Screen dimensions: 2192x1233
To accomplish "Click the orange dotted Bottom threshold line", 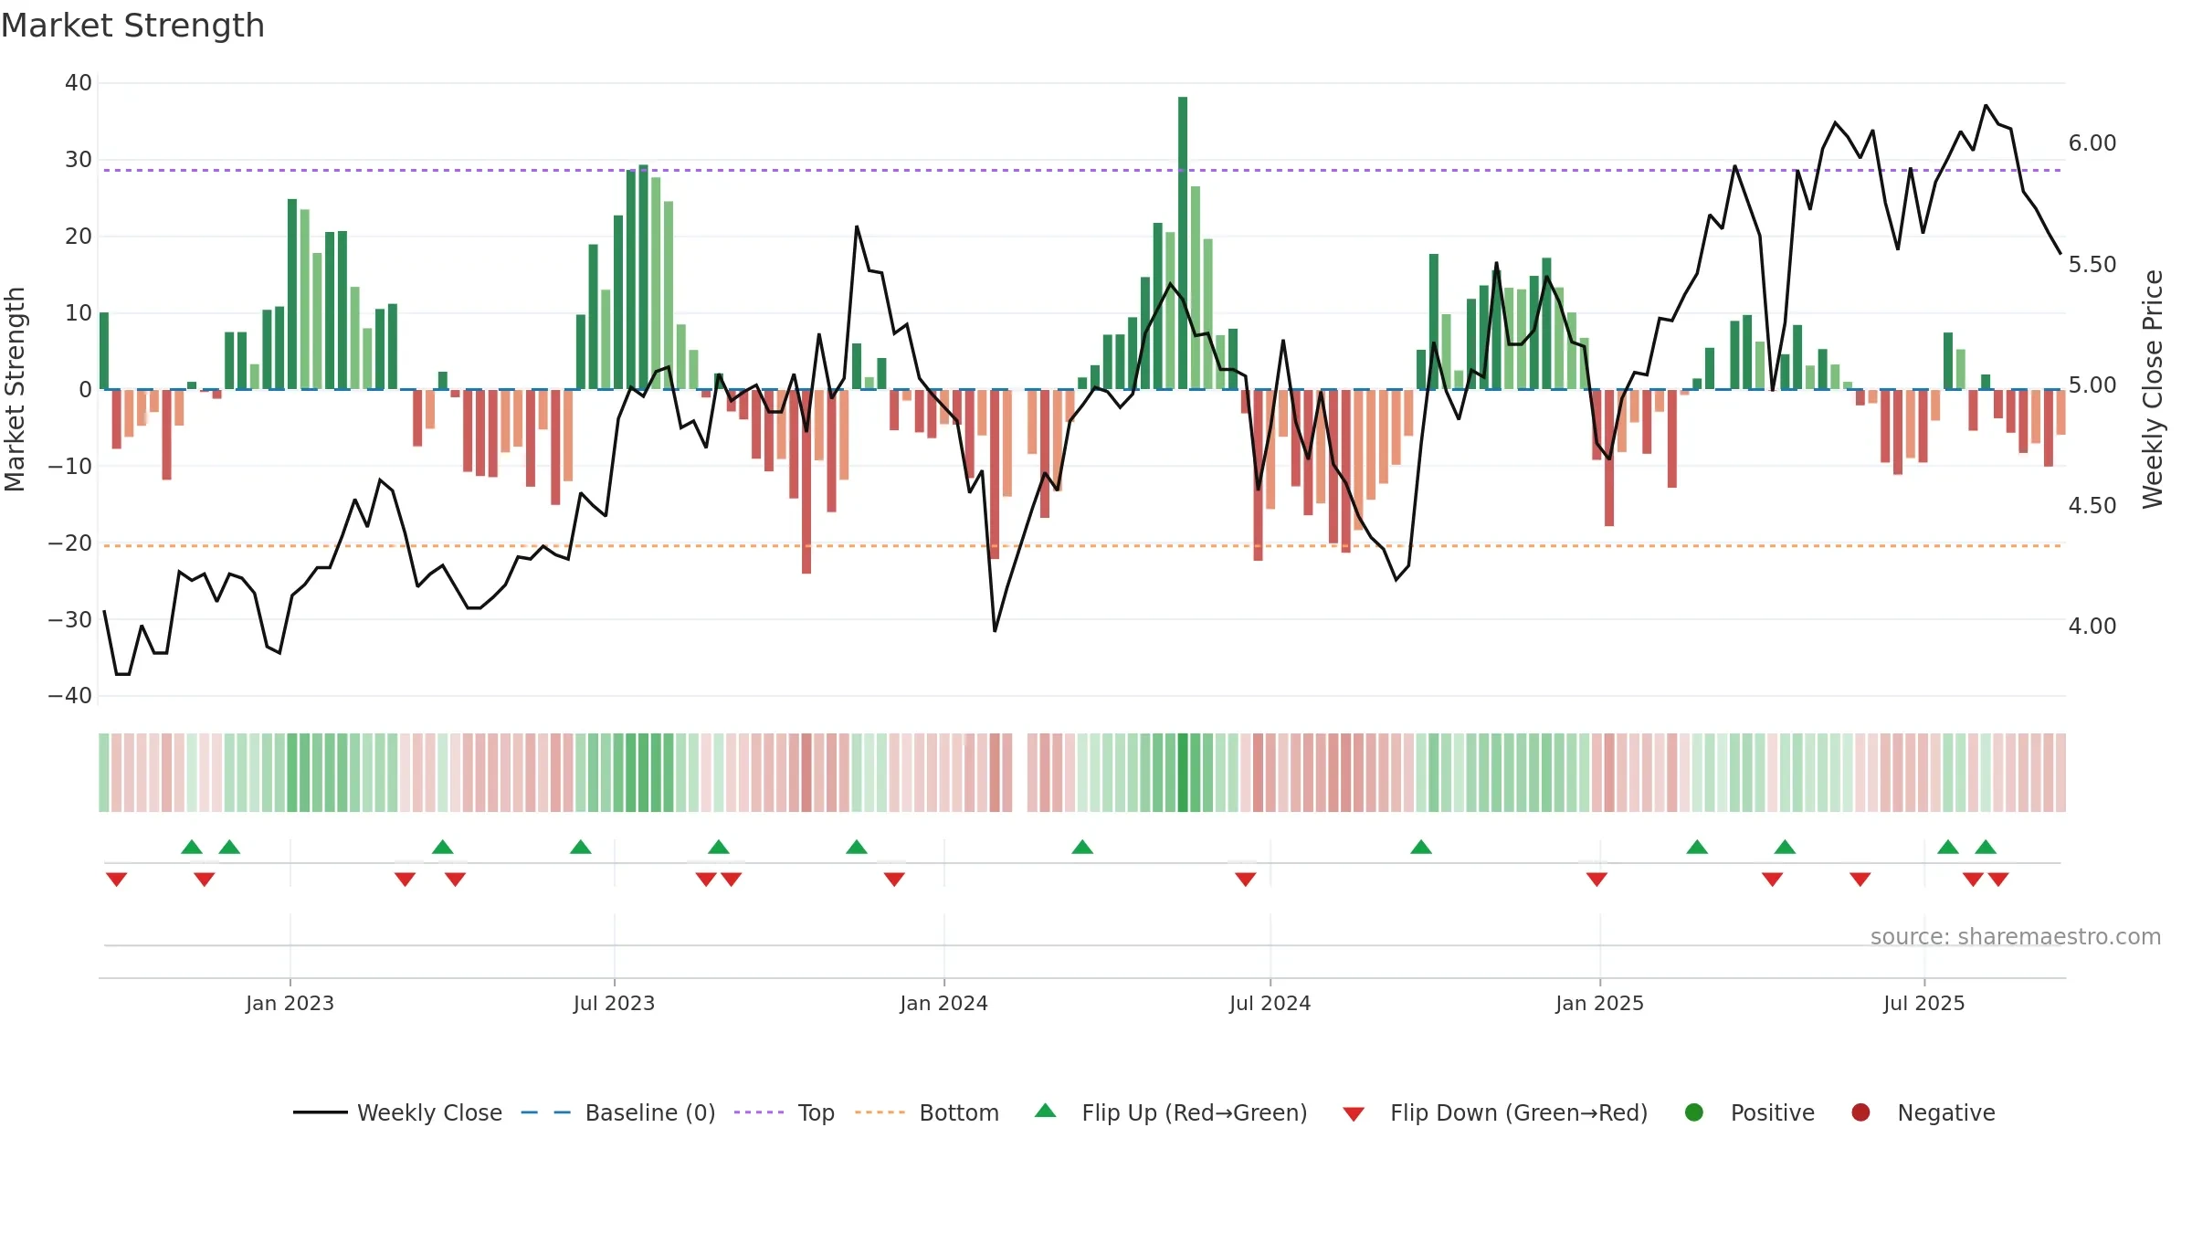I will (1082, 545).
